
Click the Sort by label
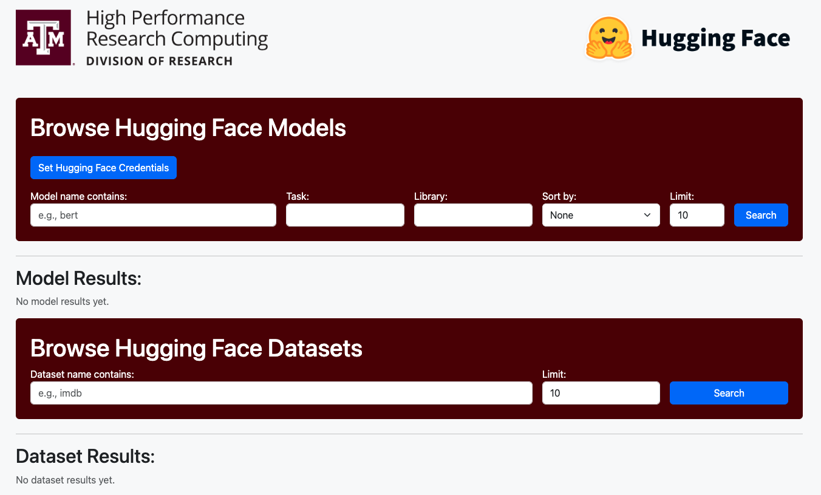point(559,196)
